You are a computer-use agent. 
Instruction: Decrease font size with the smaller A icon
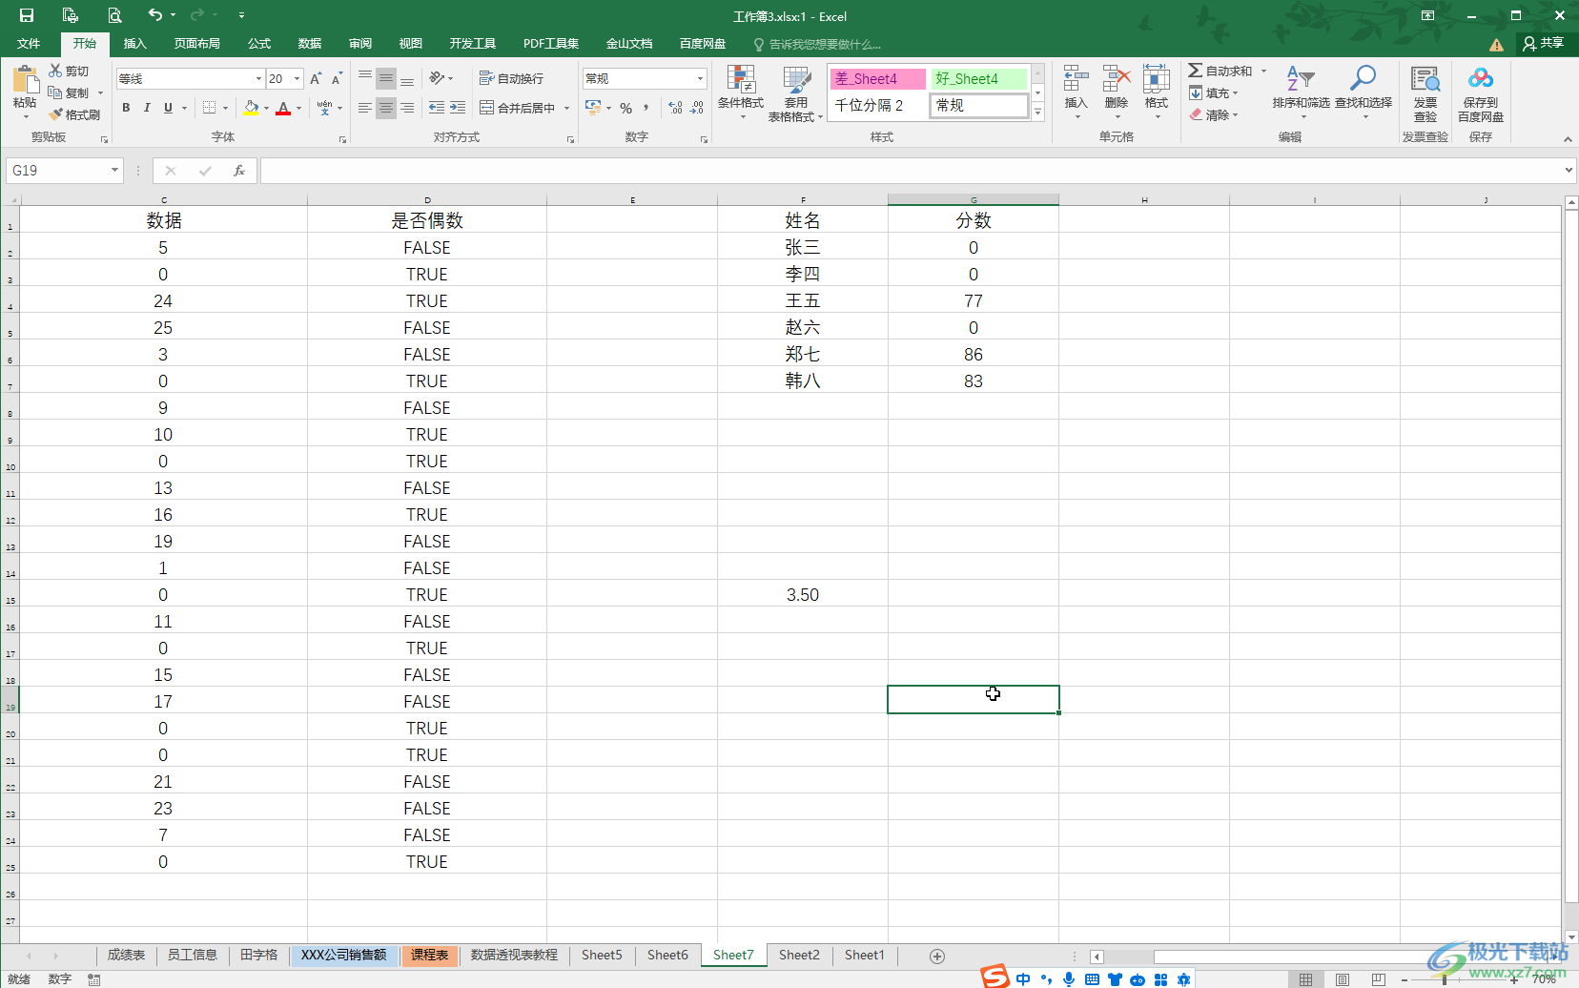click(x=337, y=78)
